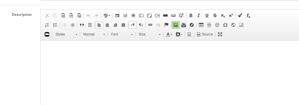The height and width of the screenshot is (105, 299).
Task: Create a Div container
Action: tap(90, 25)
